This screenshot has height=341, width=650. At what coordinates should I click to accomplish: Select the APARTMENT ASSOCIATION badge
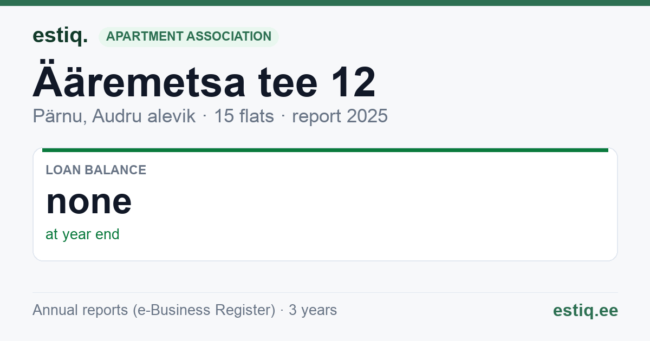[188, 37]
